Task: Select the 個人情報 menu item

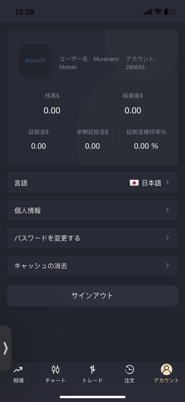Action: pos(28,211)
